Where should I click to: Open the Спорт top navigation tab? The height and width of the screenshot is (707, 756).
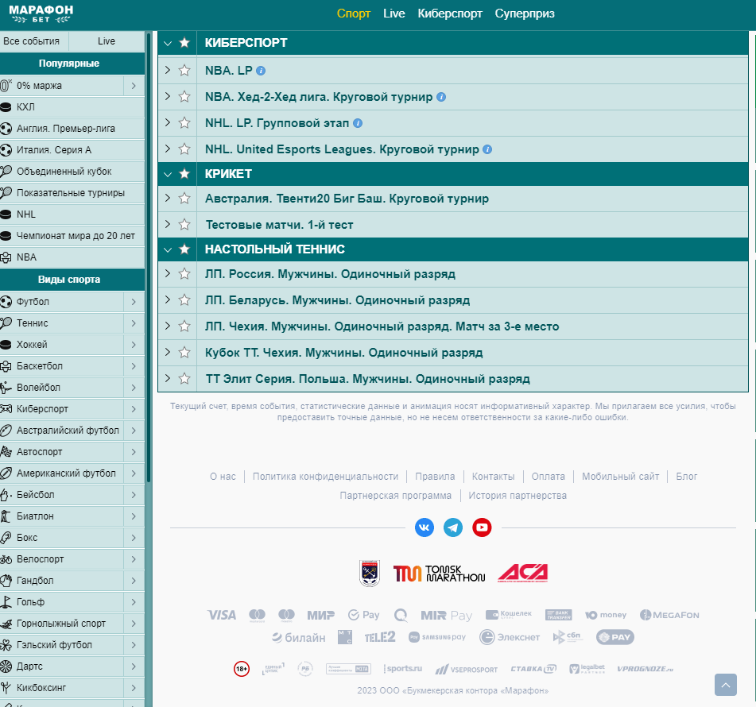[354, 14]
